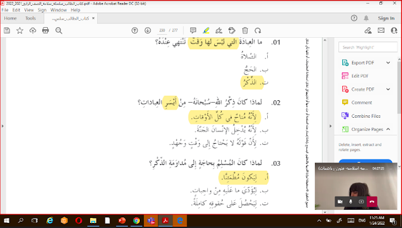The width and height of the screenshot is (402, 228).
Task: Switch to the Tools tab
Action: (x=30, y=18)
